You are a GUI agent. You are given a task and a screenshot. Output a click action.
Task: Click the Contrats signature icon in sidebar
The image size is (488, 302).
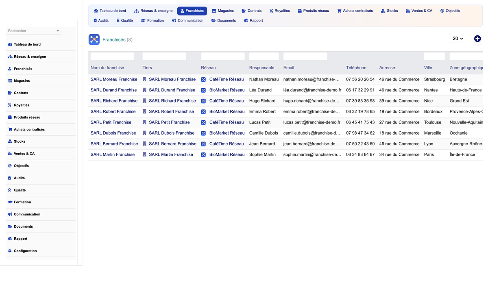pos(10,93)
